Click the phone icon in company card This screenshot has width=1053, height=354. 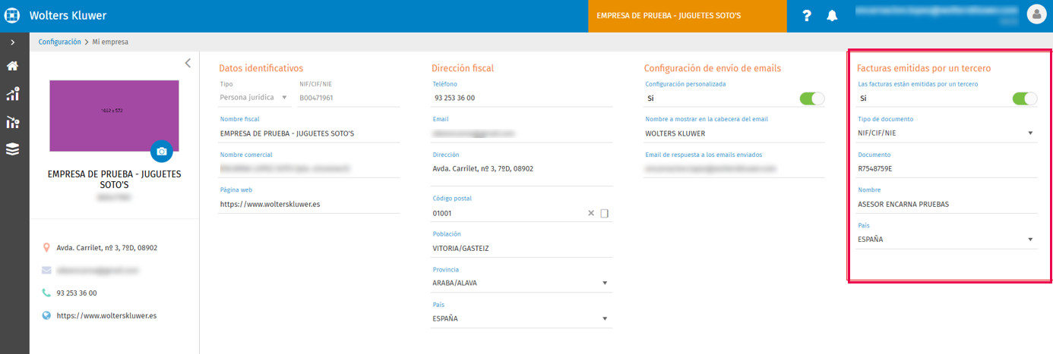(46, 293)
